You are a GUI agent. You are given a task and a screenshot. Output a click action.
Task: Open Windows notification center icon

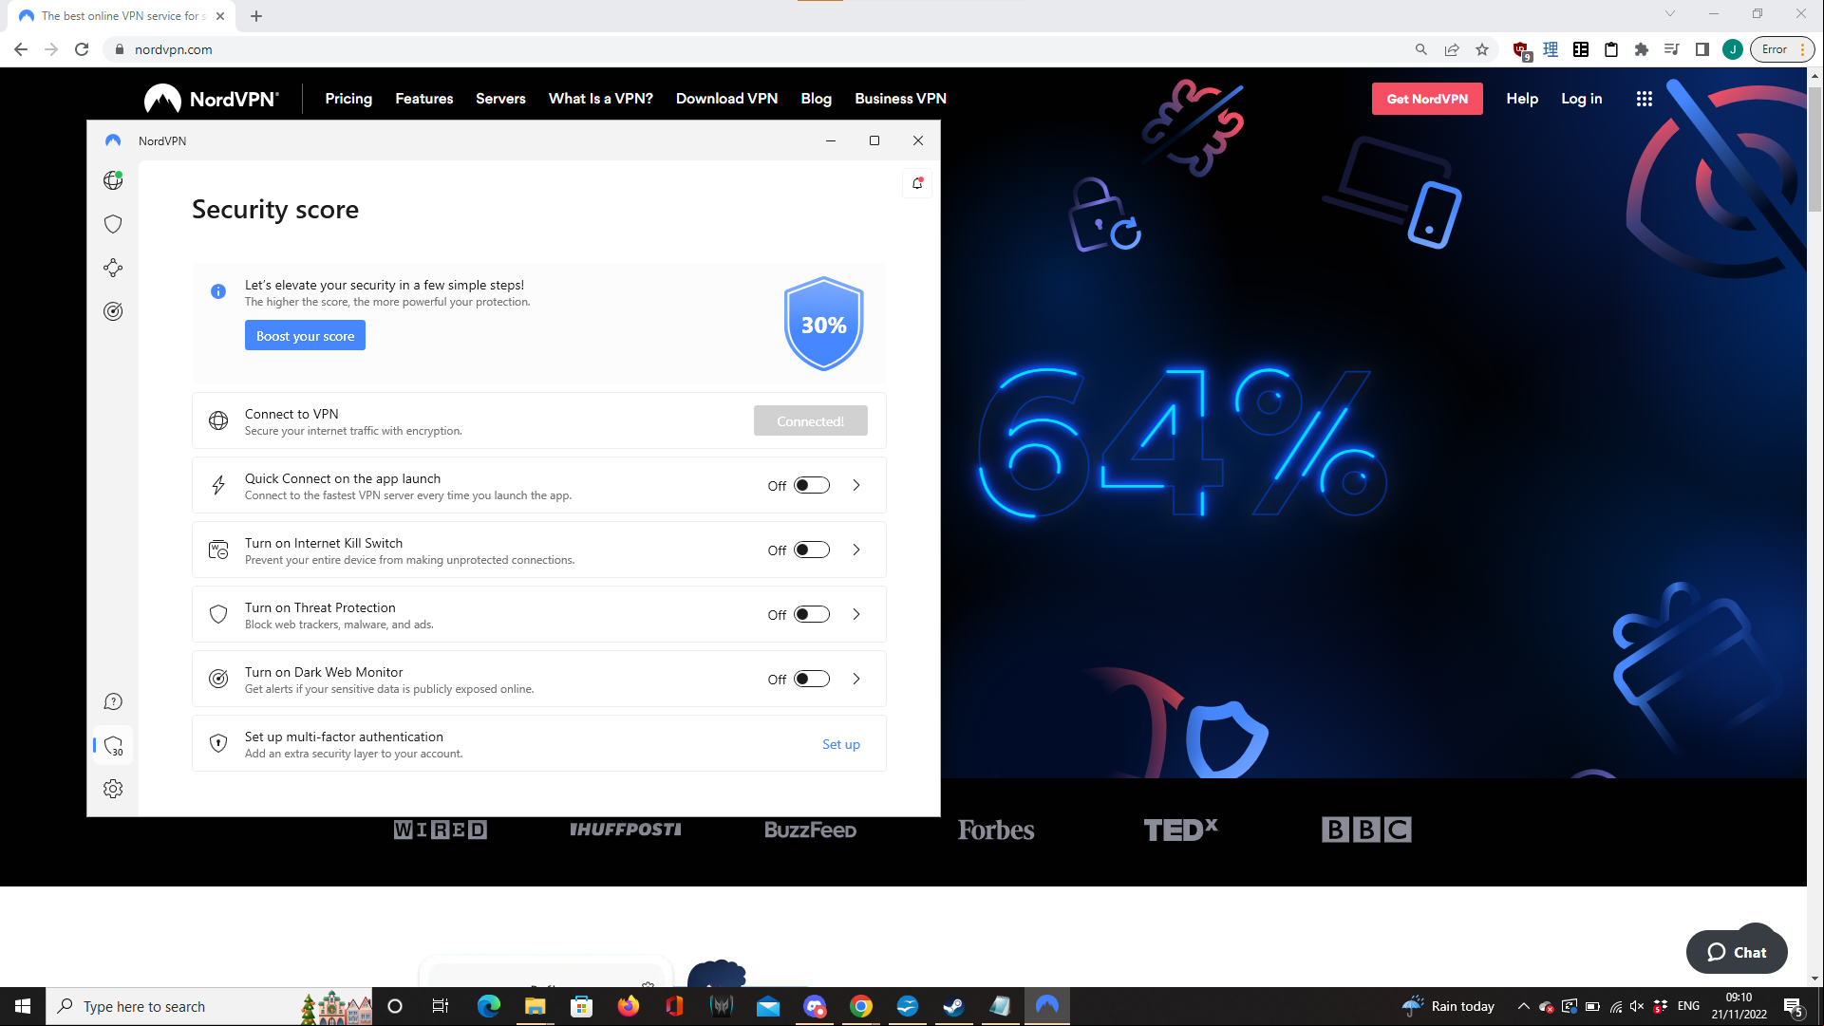(x=1794, y=1006)
